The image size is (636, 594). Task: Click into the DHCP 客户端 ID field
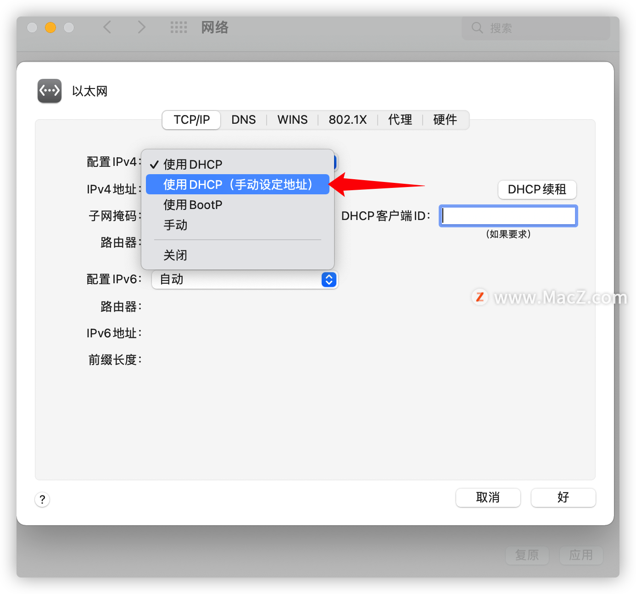tap(508, 216)
